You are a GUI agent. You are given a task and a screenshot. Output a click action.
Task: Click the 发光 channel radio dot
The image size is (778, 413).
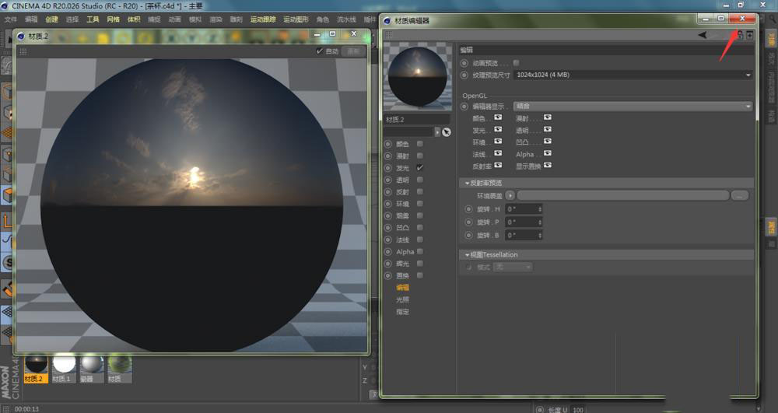click(x=388, y=167)
